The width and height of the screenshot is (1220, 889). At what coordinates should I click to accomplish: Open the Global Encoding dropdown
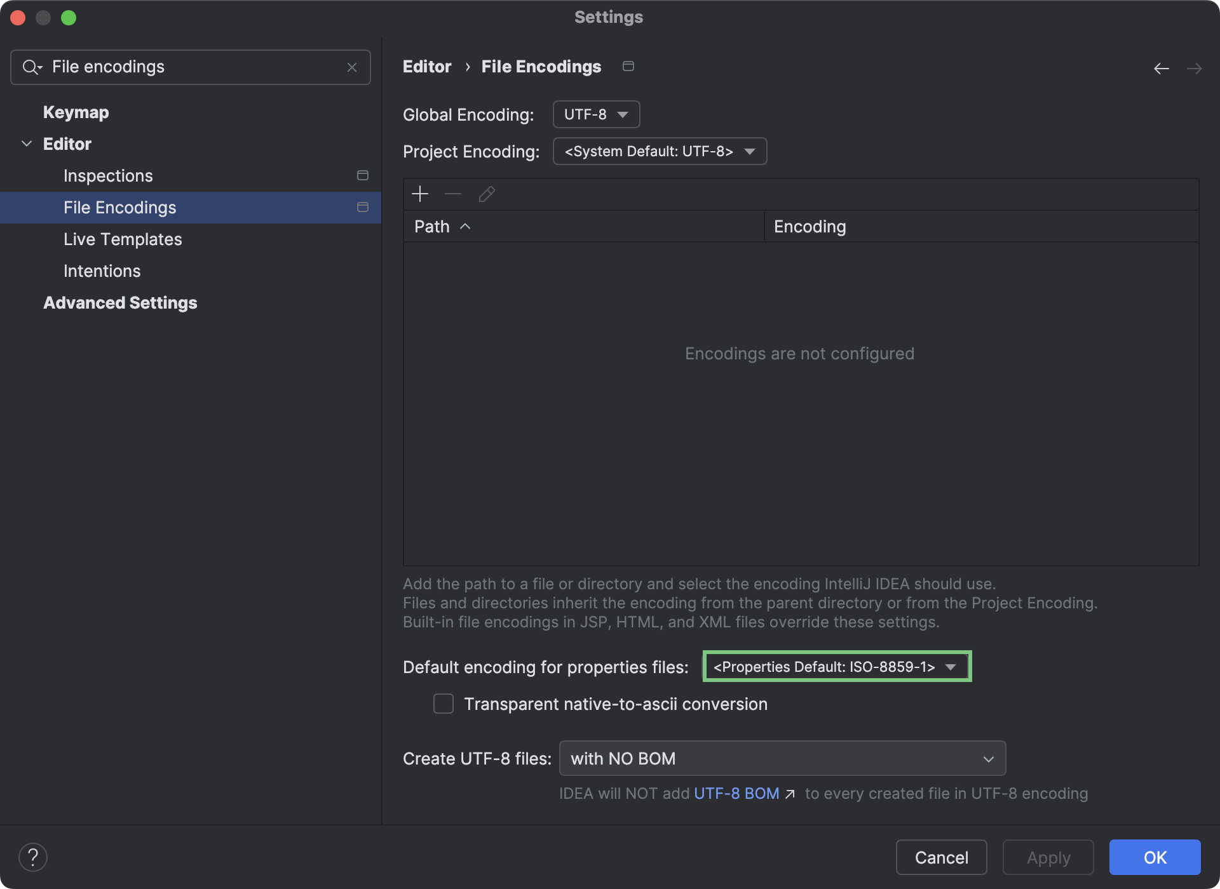click(595, 114)
